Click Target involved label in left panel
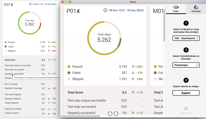The width and height of the screenshot is (206, 119). point(12,113)
